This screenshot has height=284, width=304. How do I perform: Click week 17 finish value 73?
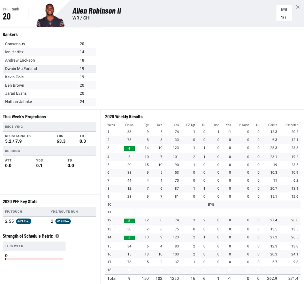(x=129, y=262)
